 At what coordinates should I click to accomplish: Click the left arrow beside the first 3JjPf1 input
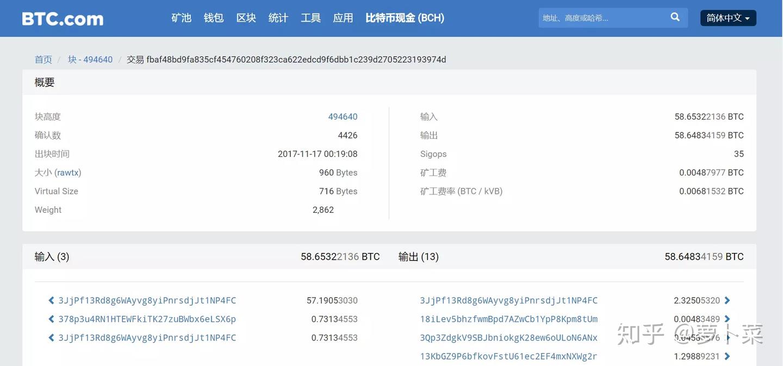[x=51, y=300]
